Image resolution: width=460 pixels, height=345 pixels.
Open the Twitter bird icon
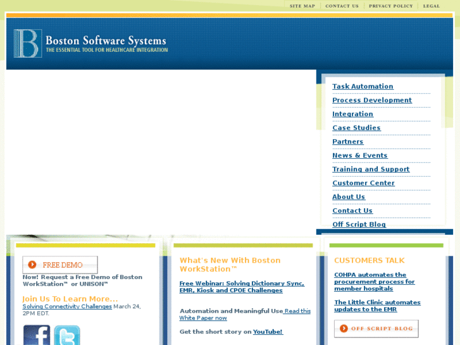67,335
